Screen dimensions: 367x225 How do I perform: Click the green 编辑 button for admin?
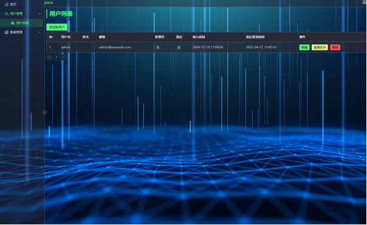point(304,47)
